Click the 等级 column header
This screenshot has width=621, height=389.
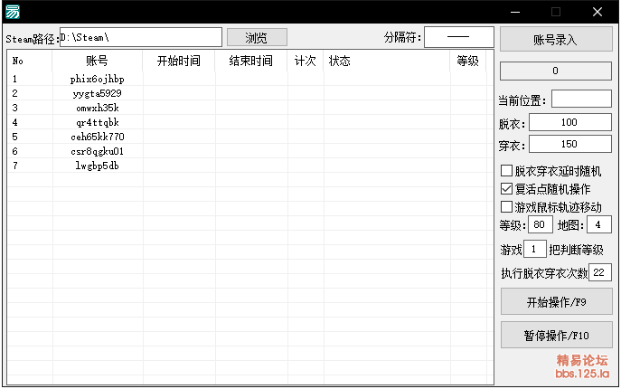pyautogui.click(x=467, y=61)
